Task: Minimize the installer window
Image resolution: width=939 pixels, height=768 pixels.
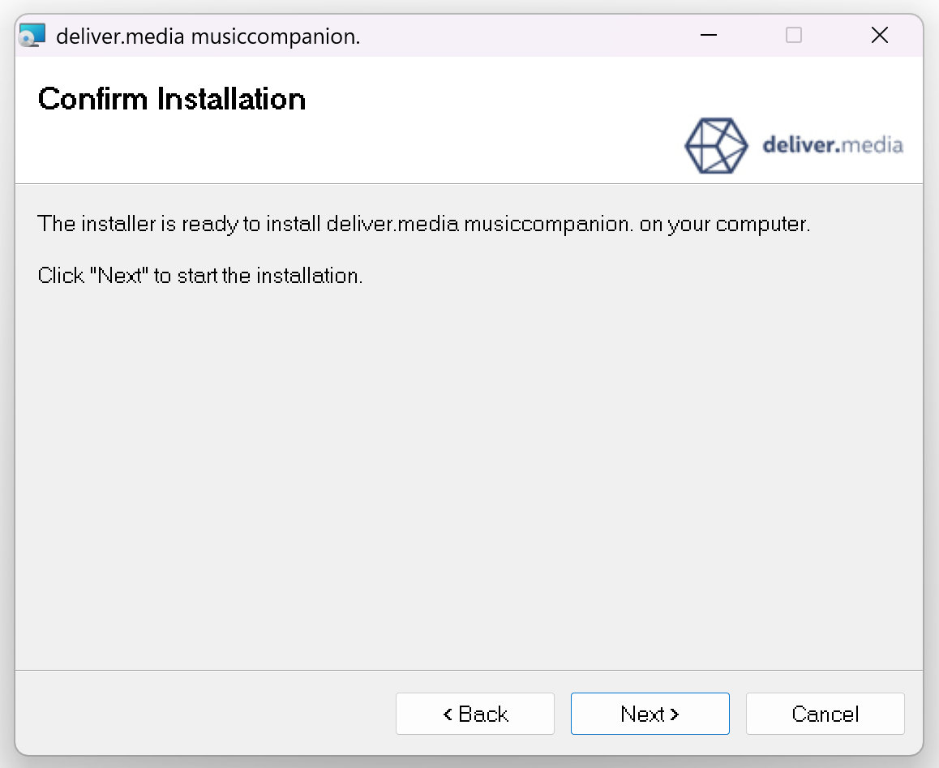Action: (709, 36)
